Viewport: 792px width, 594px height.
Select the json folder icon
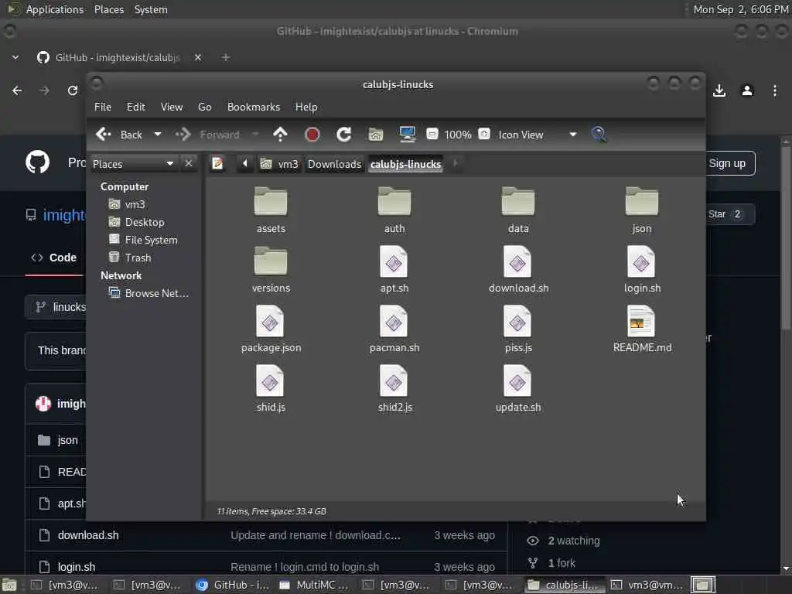click(x=641, y=202)
